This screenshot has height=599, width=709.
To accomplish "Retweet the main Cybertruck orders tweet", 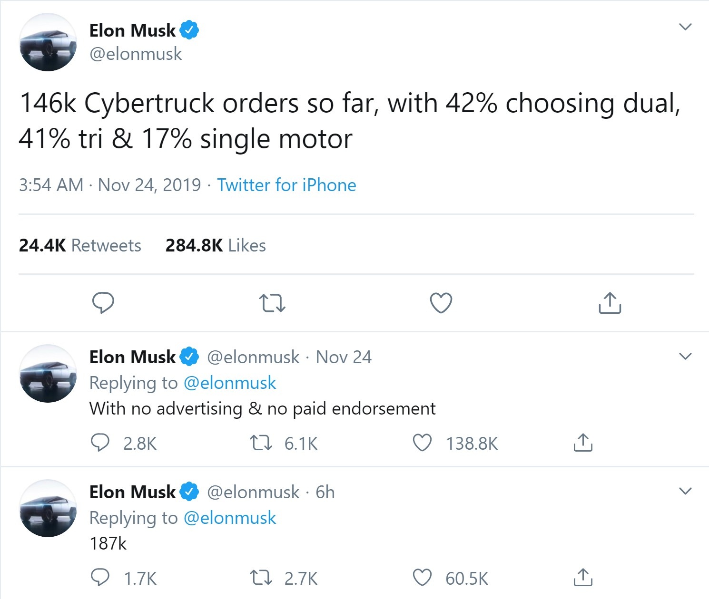I will 272,303.
